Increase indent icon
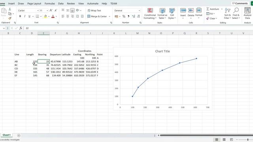The width and height of the screenshot is (253, 142). tap(82, 16)
